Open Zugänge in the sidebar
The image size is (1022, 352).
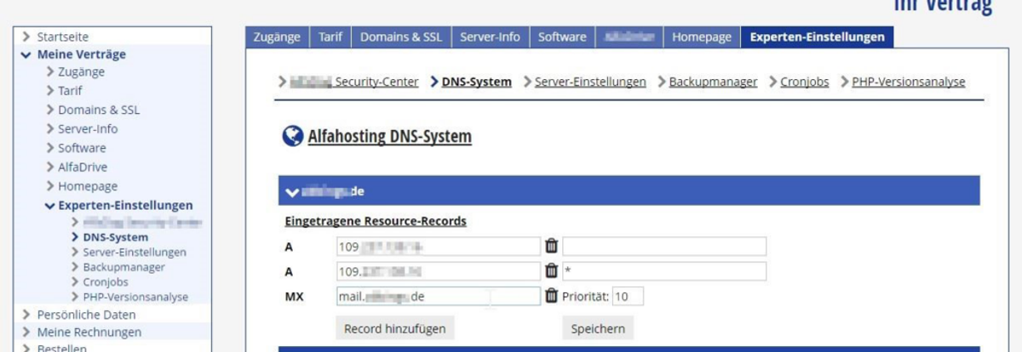pos(81,72)
